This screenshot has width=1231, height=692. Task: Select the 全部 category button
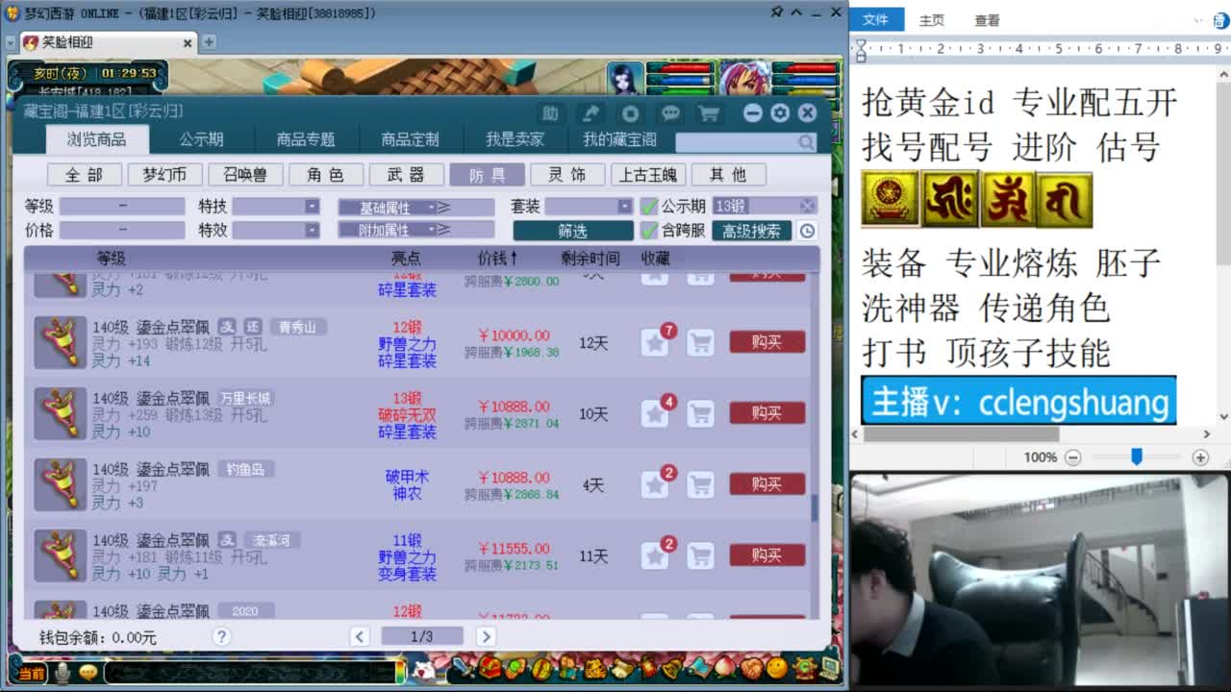pos(85,175)
